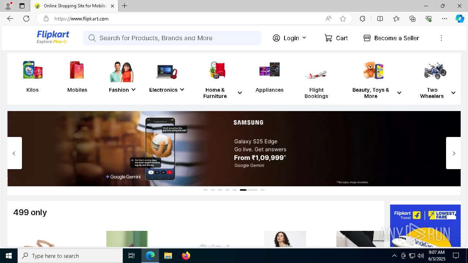Focus the Flipkart product search field
Image resolution: width=468 pixels, height=263 pixels.
tap(172, 38)
